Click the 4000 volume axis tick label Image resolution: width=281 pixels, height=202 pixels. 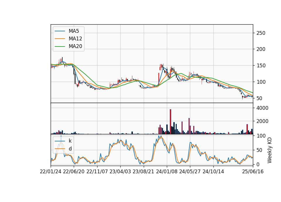tap(262, 108)
